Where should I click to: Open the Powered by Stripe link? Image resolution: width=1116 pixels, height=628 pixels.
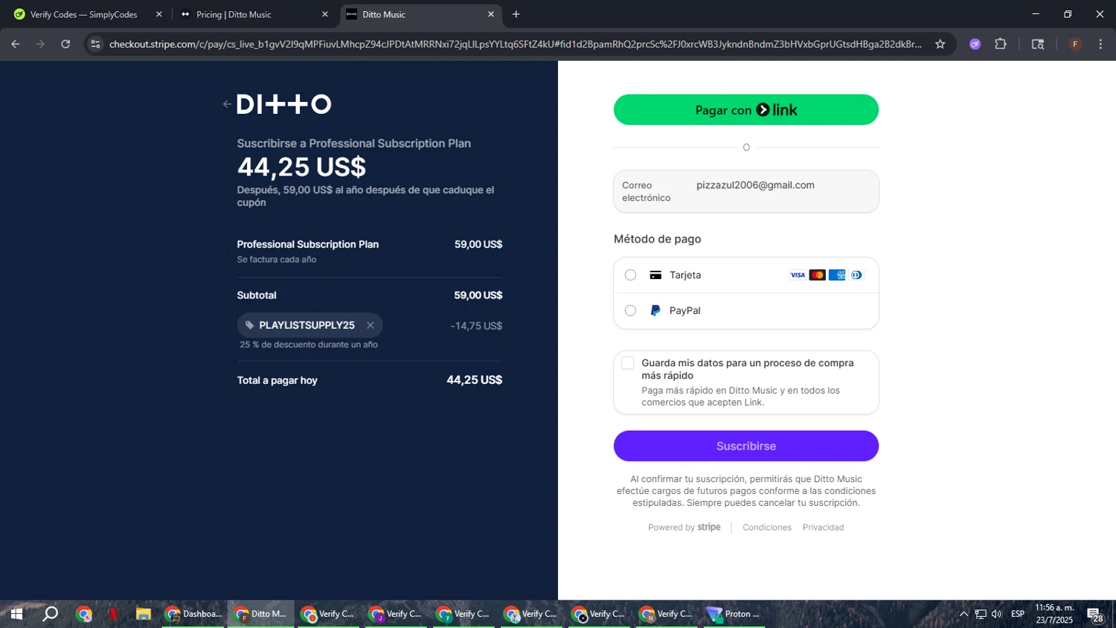[x=684, y=528]
